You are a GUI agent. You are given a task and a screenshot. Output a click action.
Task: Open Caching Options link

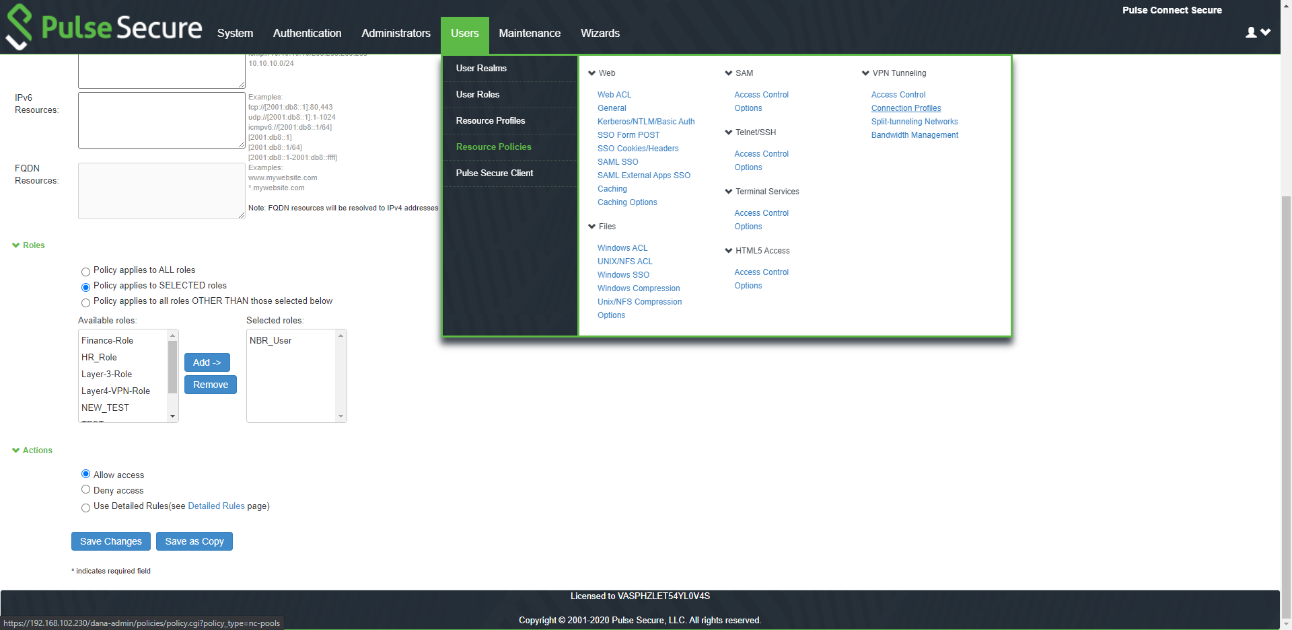click(627, 202)
